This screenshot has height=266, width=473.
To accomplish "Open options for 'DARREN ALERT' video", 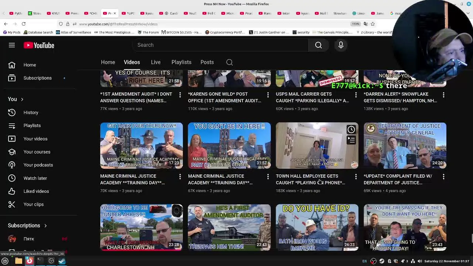I will tap(443, 95).
